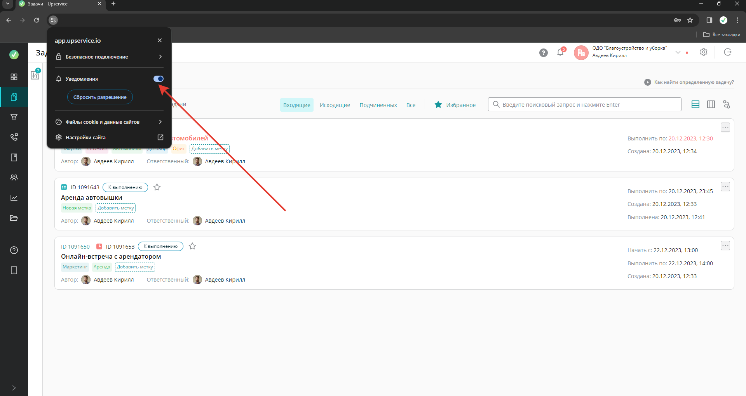Image resolution: width=746 pixels, height=396 pixels.
Task: Open the bookmark document icon in sidebar
Action: tap(14, 157)
